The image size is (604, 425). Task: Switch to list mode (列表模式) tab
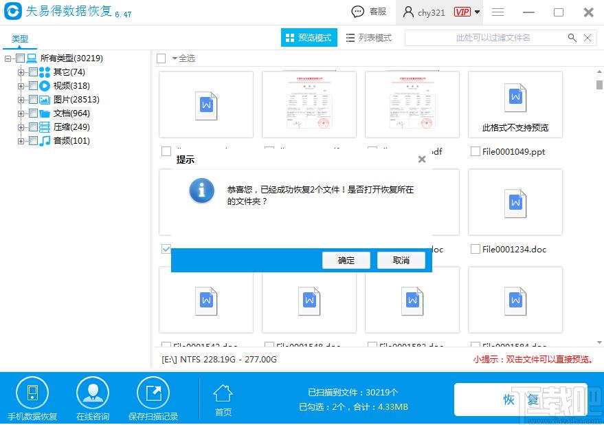[369, 38]
